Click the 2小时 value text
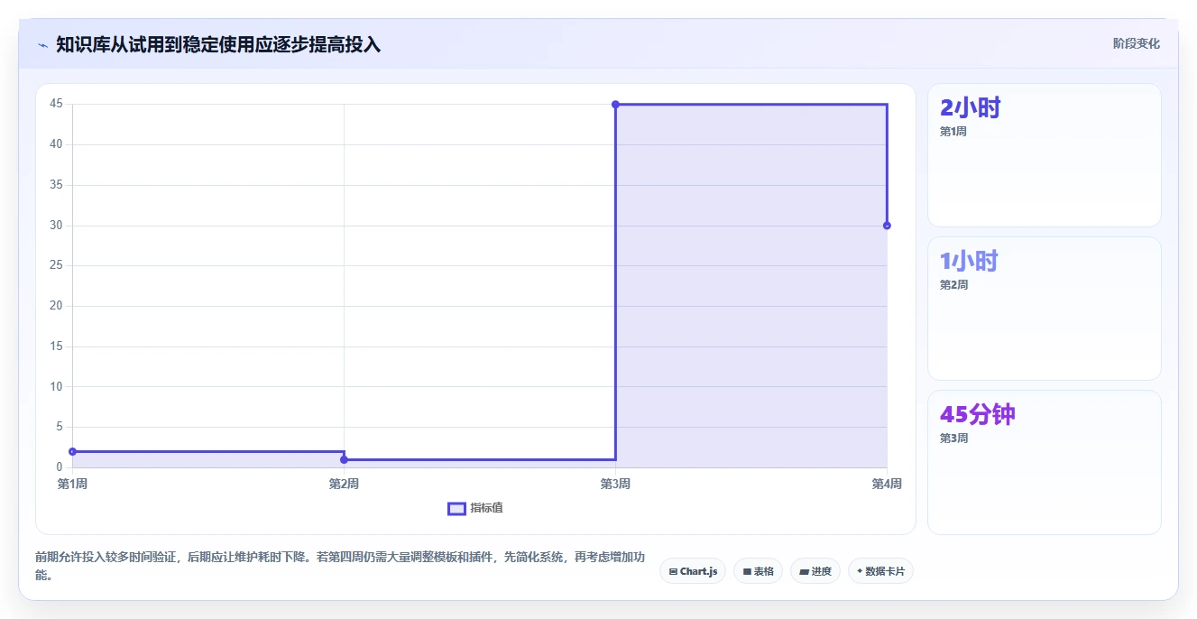This screenshot has height=619, width=1197. (971, 108)
